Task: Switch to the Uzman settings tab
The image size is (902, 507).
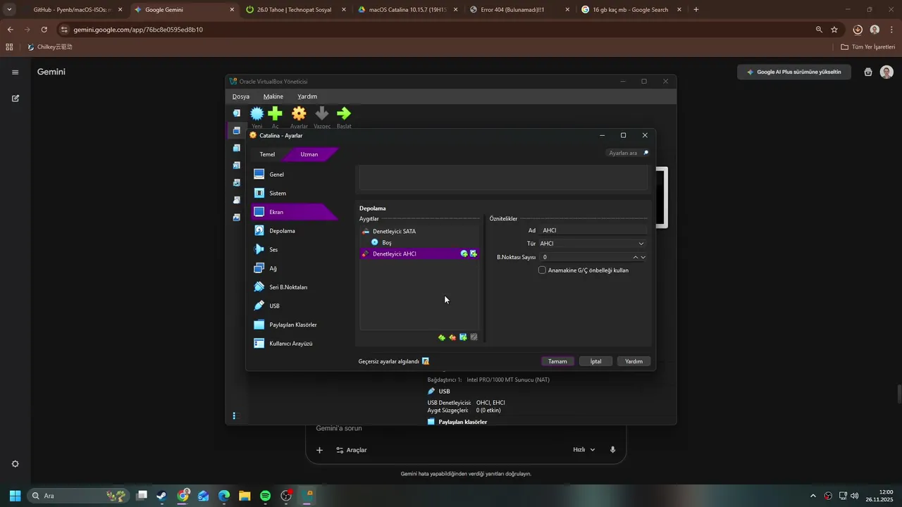Action: pyautogui.click(x=309, y=154)
